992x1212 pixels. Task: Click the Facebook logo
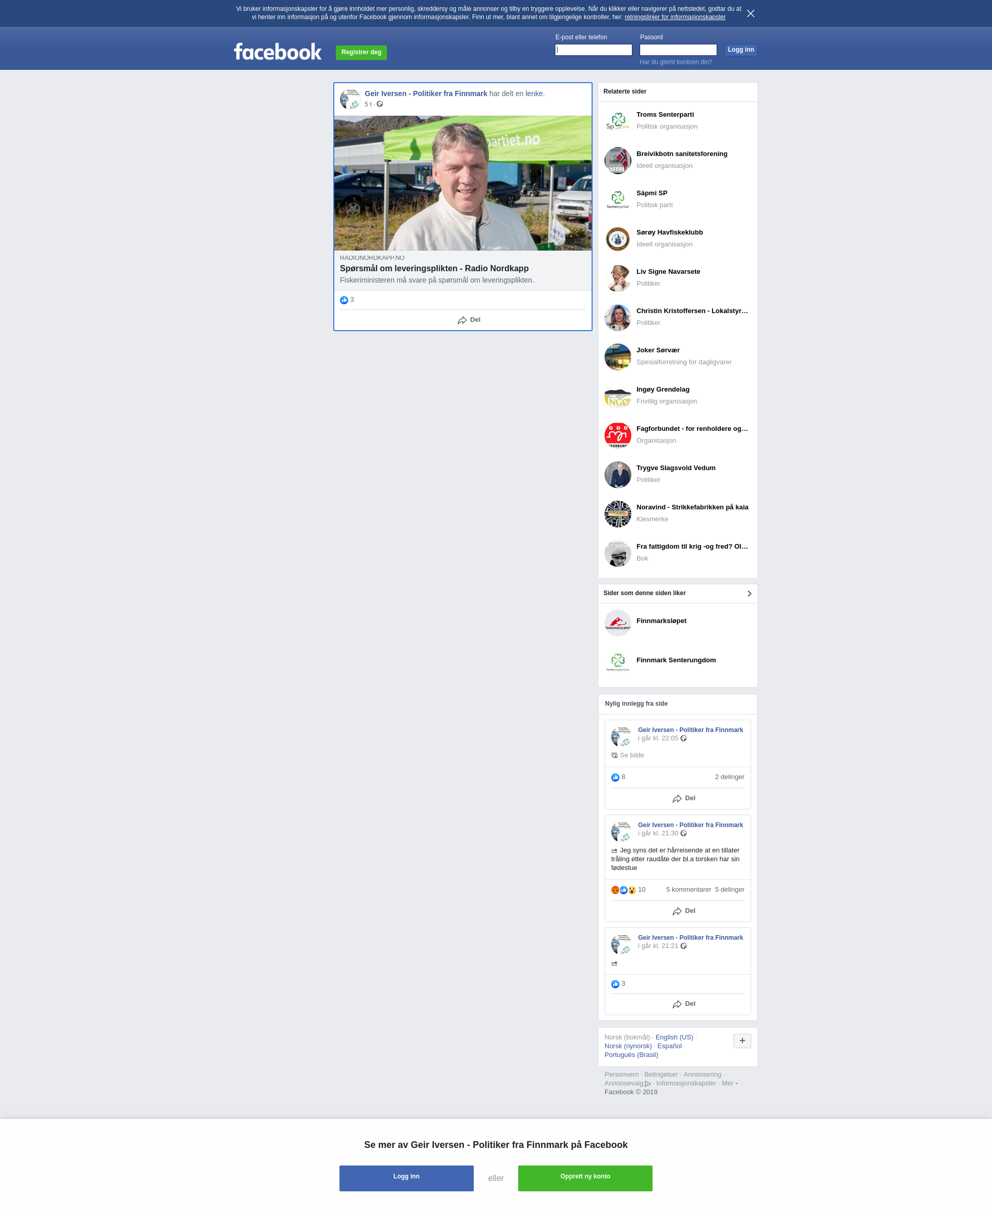click(x=278, y=52)
